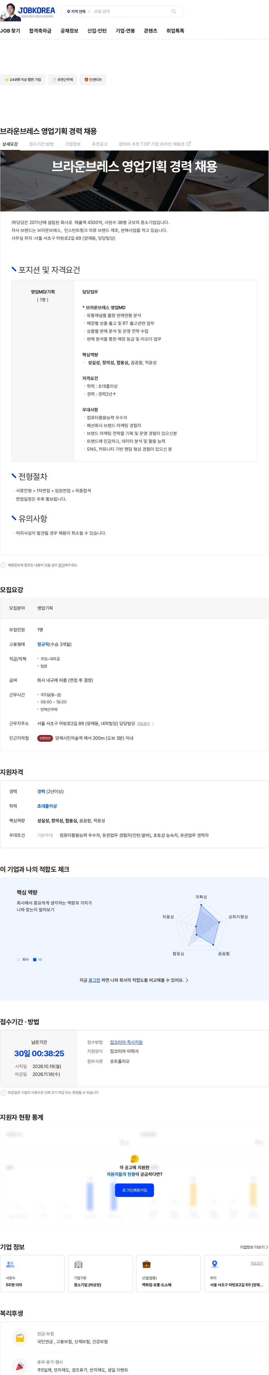
Task: Click the blue 나 legend marker
Action: pyautogui.click(x=35, y=959)
